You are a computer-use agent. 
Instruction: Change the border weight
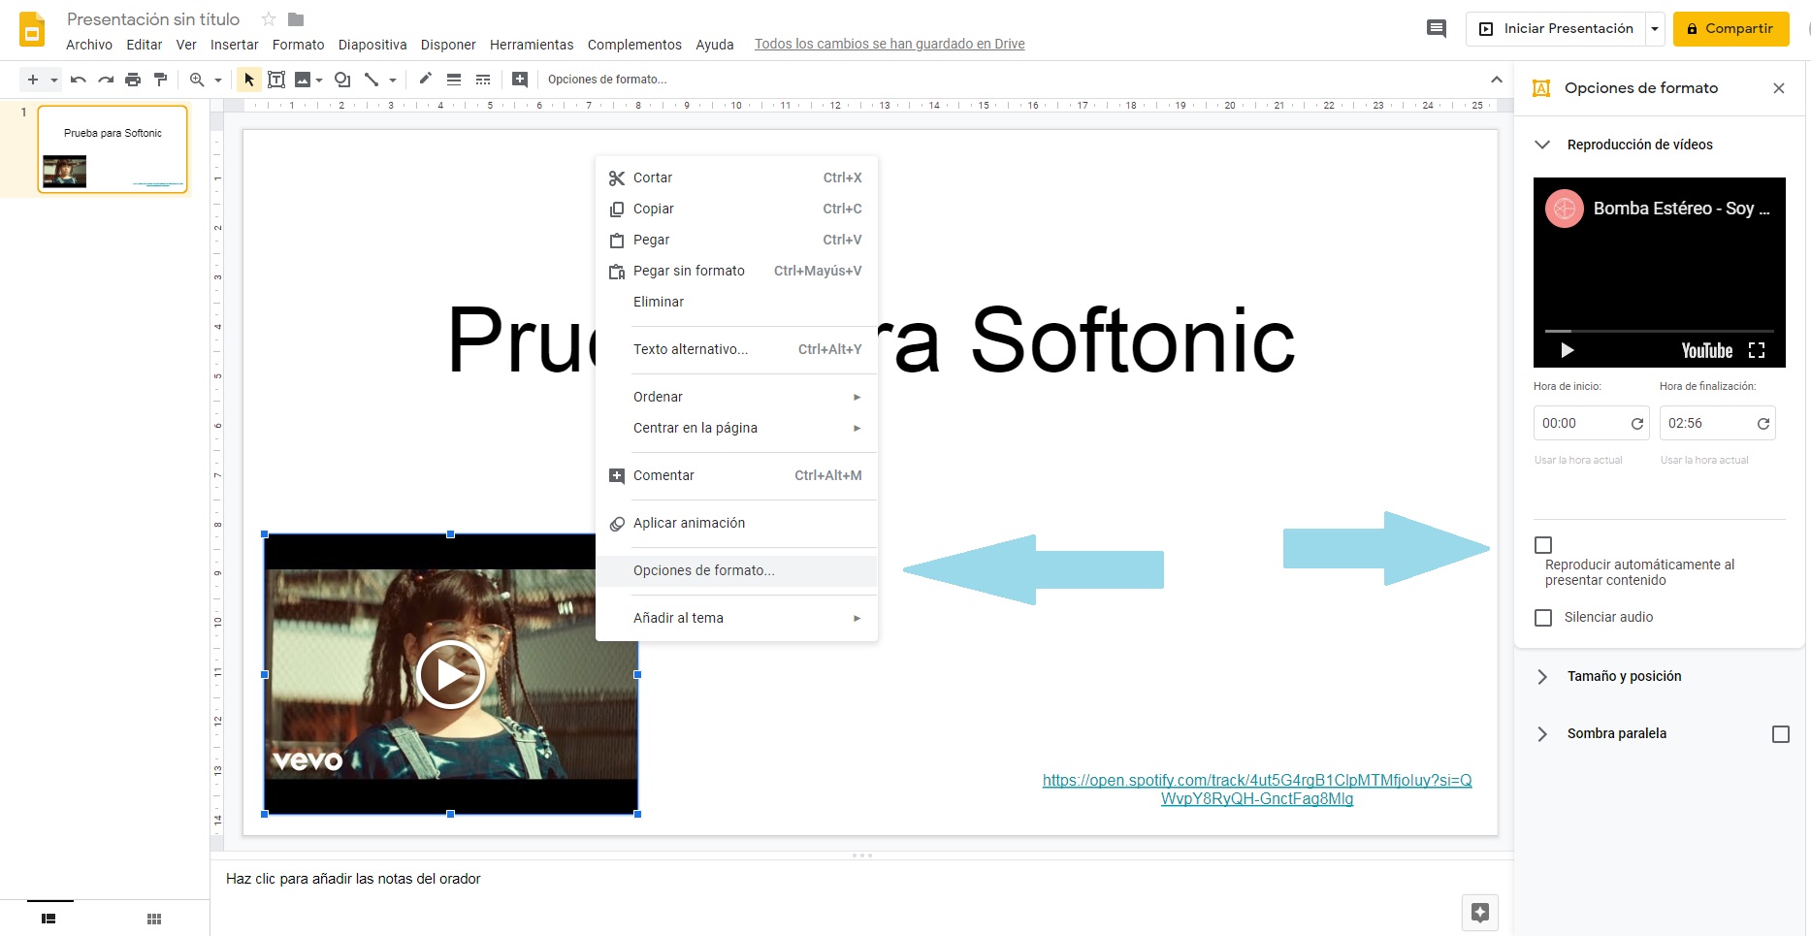click(x=453, y=80)
